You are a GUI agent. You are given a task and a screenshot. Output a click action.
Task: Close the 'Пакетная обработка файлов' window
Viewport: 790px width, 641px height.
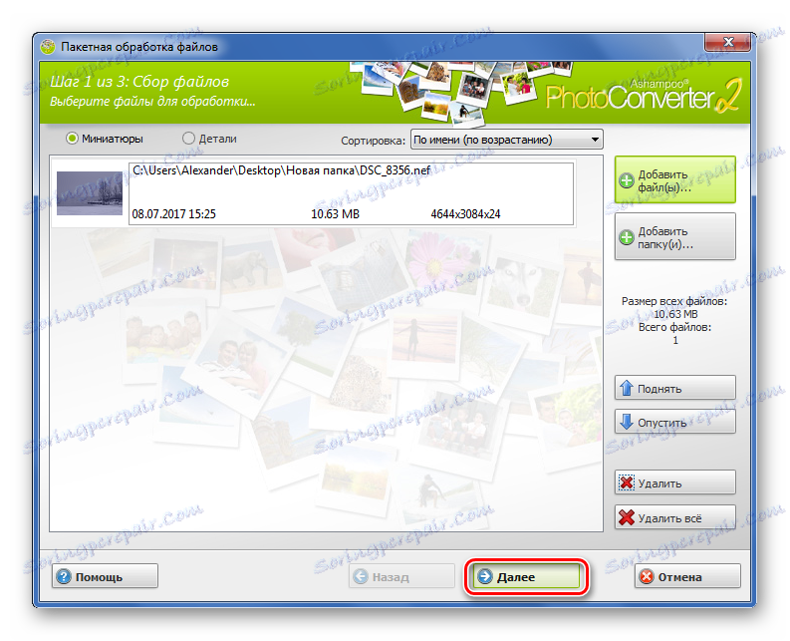coord(727,42)
